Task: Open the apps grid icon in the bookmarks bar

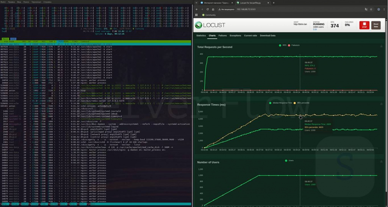Action: (x=197, y=15)
